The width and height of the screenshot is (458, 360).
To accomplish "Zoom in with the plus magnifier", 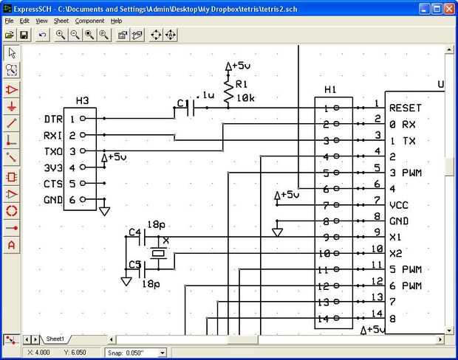I will click(61, 35).
